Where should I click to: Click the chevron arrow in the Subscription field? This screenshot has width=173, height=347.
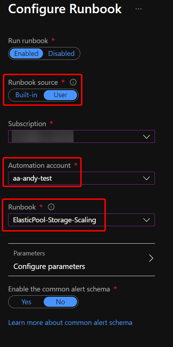146,136
